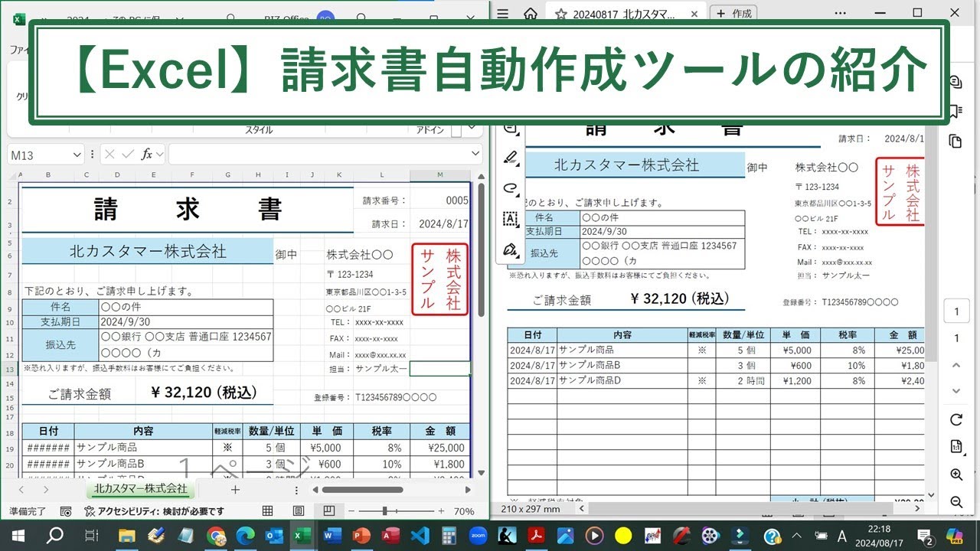Collapse the Excel ribbon with the chevron
This screenshot has width=980, height=551.
click(472, 128)
